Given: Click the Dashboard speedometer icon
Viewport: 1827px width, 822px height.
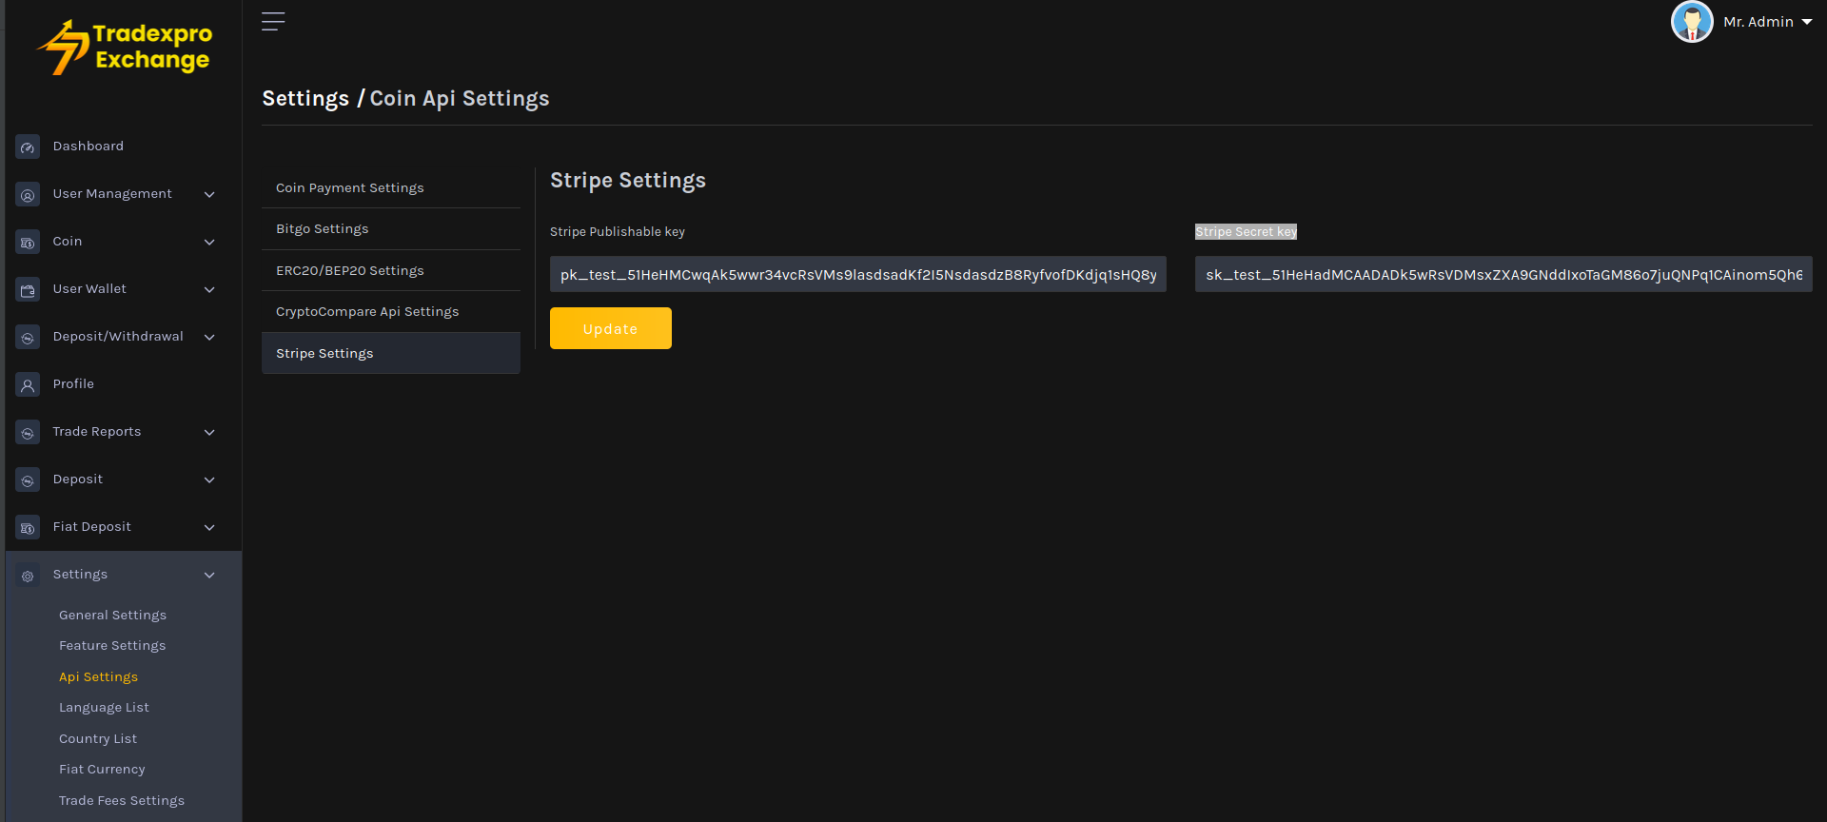Looking at the screenshot, I should pos(28,147).
